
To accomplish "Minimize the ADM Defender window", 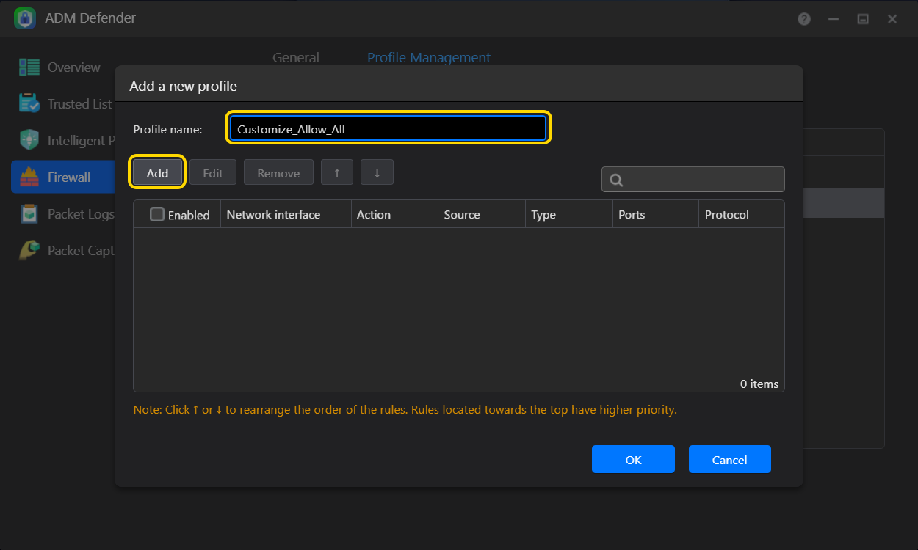I will [x=834, y=19].
